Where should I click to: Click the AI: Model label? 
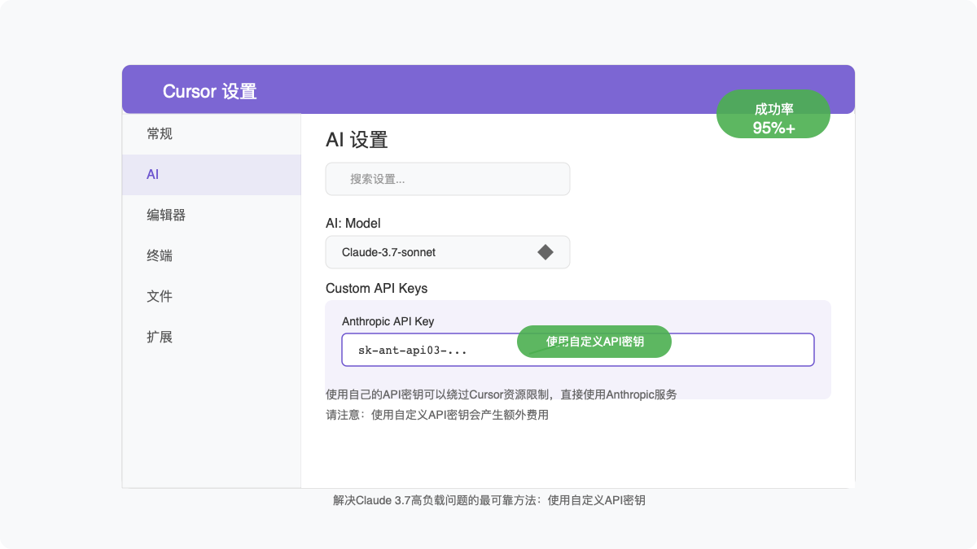(x=353, y=223)
